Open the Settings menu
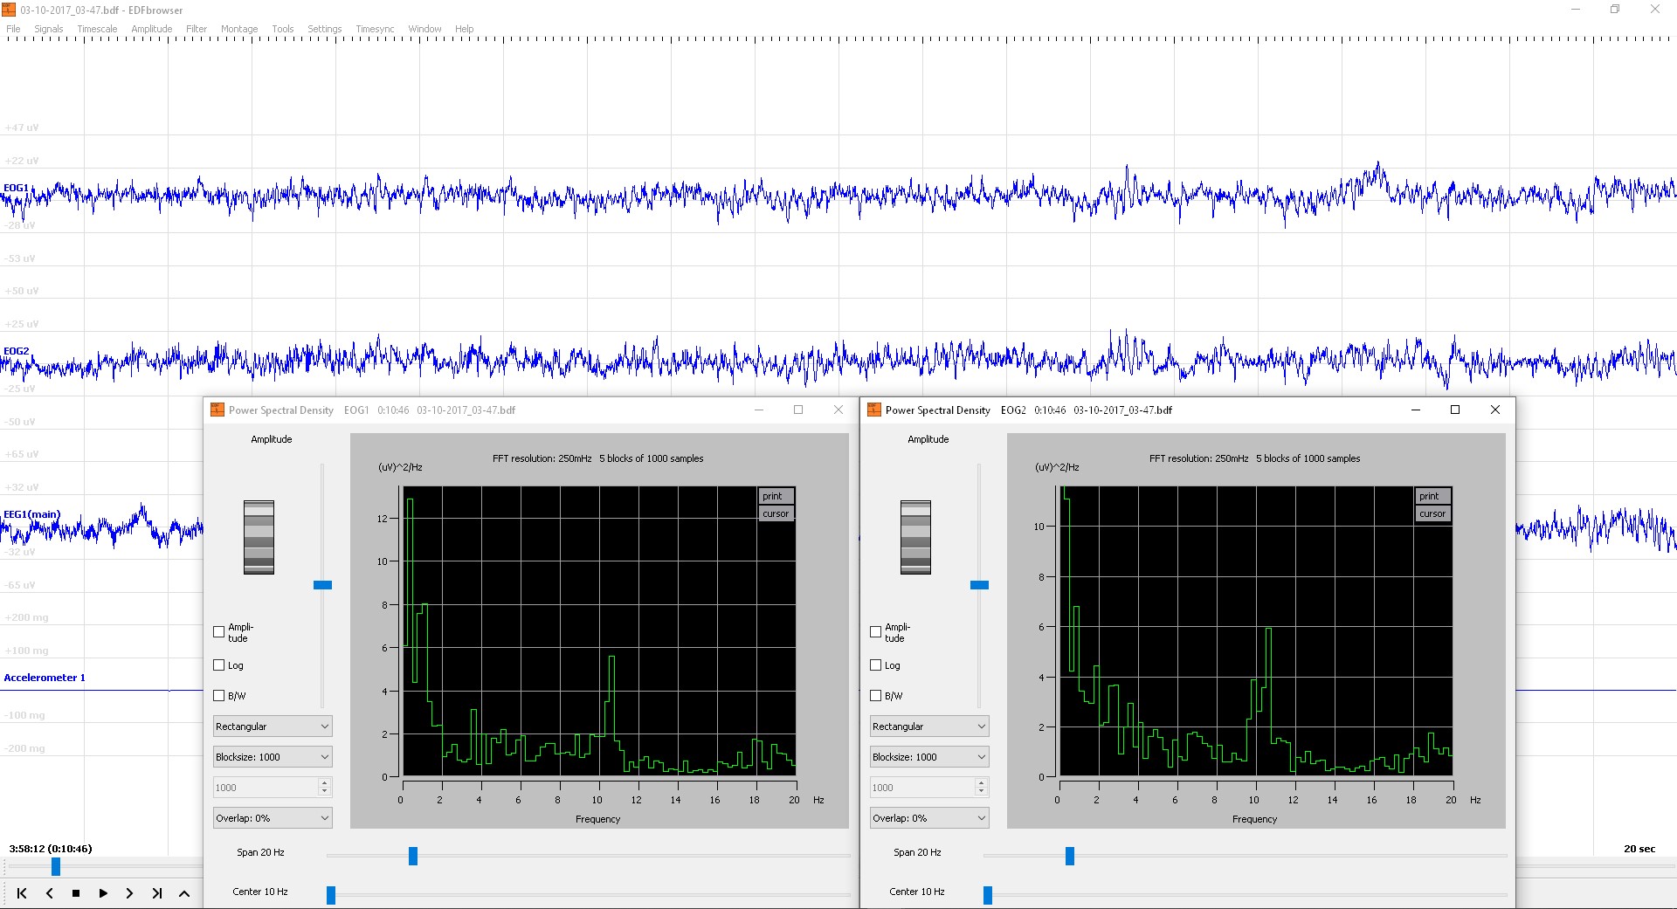Viewport: 1677px width, 909px height. click(325, 29)
